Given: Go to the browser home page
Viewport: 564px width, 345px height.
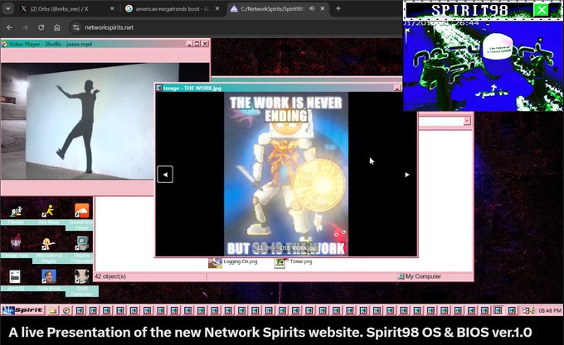Looking at the screenshot, I should pos(57,27).
